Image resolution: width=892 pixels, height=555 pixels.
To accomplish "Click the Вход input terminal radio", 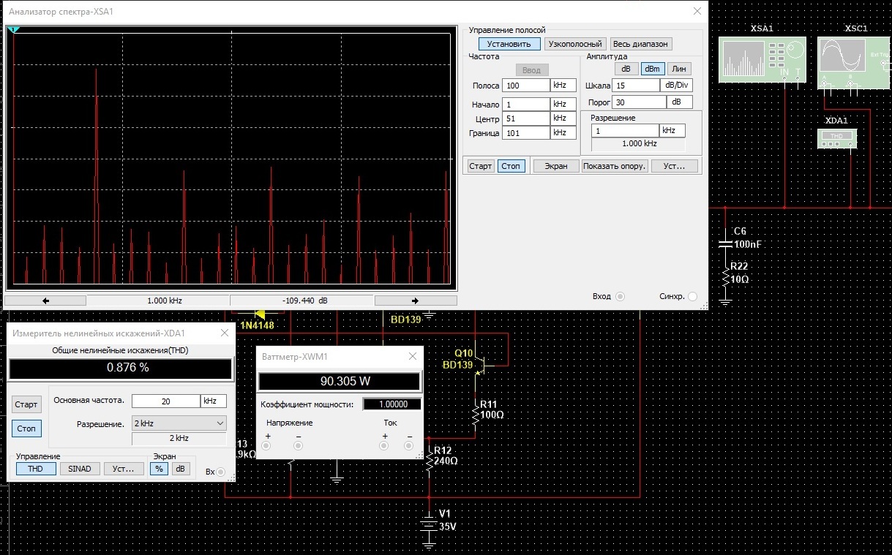I will 621,296.
